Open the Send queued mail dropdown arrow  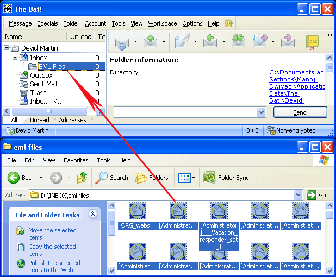point(164,41)
